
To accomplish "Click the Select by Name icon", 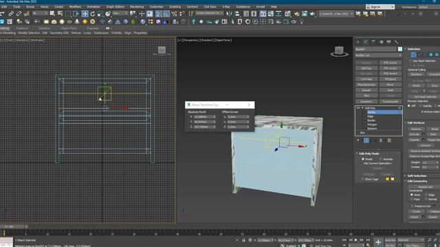I will point(60,14).
